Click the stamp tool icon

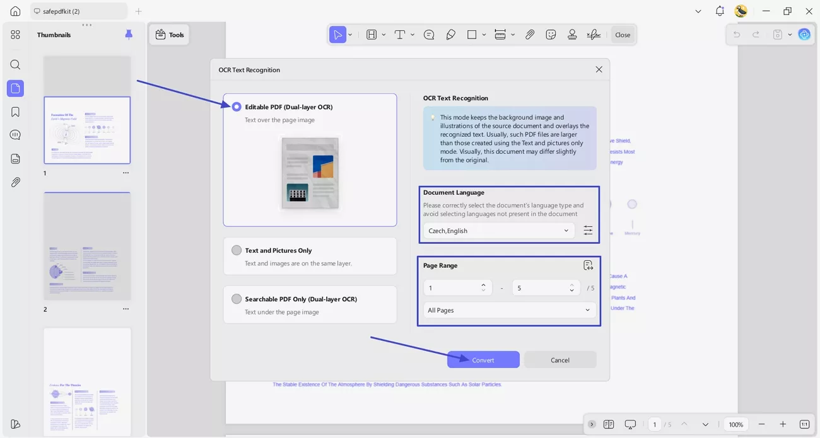click(572, 35)
